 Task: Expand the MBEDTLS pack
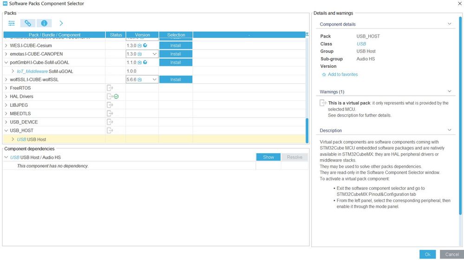(6, 113)
